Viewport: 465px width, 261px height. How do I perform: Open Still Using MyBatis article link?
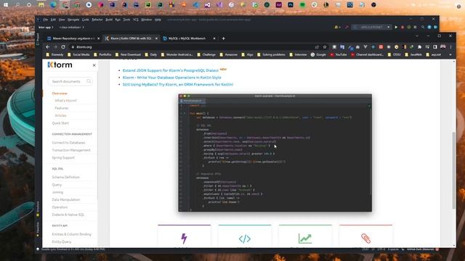(x=178, y=84)
